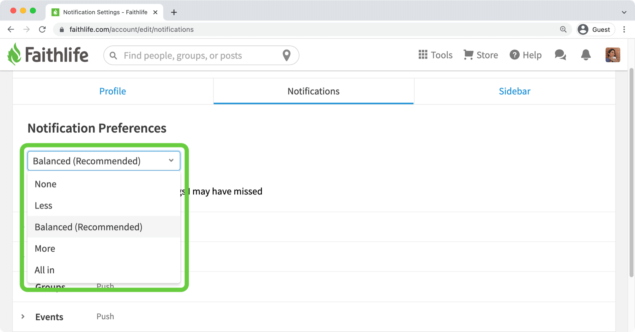Open the Guest profile button

(595, 30)
